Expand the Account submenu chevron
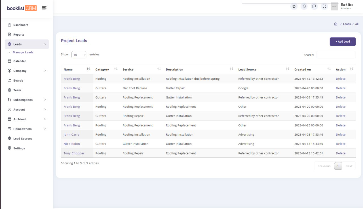Viewport: 363px width, 209px height. (45, 110)
